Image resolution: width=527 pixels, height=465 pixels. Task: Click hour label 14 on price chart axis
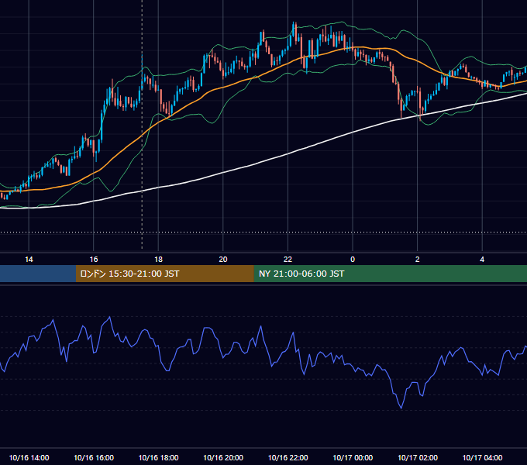point(29,260)
